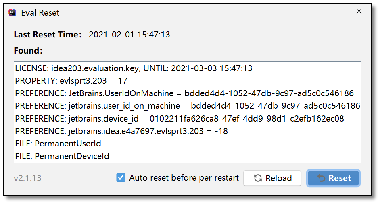Select the jetbrains.user_id_on_machine preference line

coord(187,106)
